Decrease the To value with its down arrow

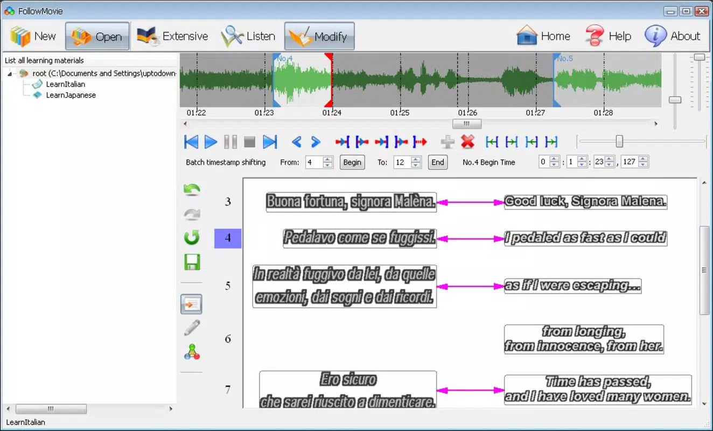[416, 165]
